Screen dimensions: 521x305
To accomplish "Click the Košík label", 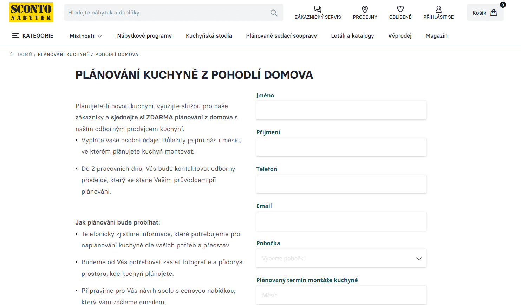I will point(479,13).
